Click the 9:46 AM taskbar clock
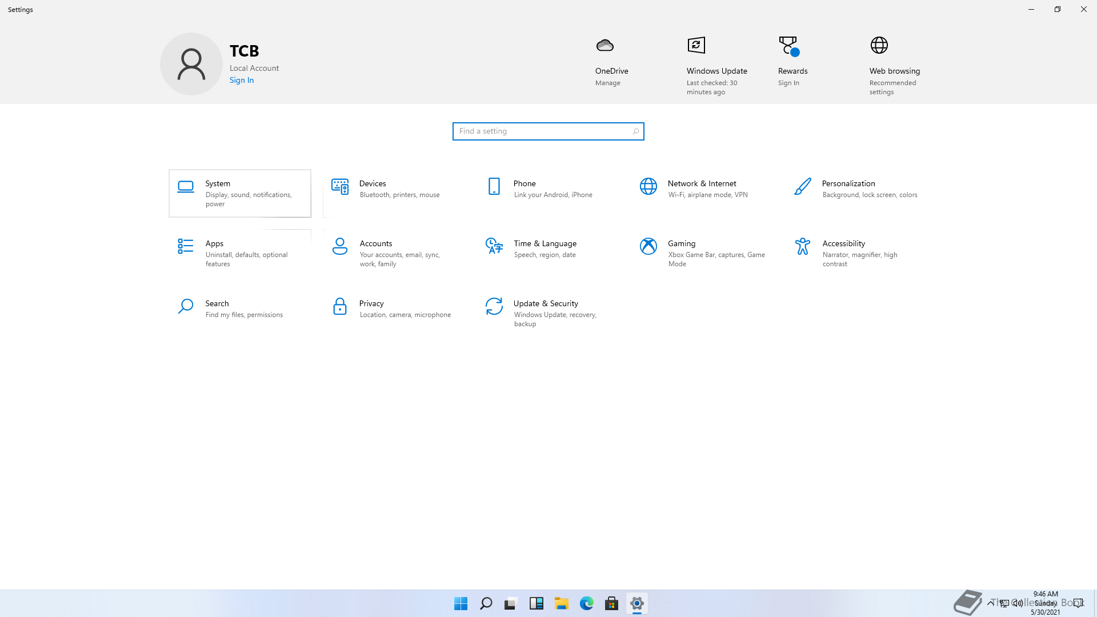This screenshot has height=617, width=1097. [1046, 594]
